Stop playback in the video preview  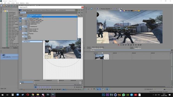(131, 45)
